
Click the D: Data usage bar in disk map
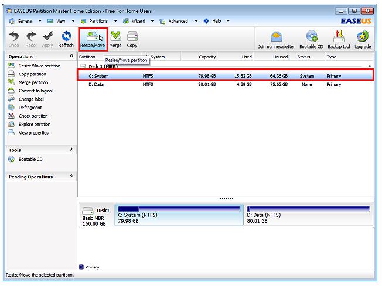coord(308,209)
